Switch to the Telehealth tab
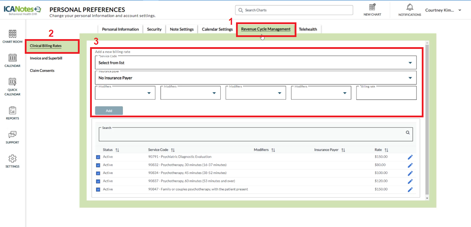Image resolution: width=471 pixels, height=227 pixels. coord(308,29)
